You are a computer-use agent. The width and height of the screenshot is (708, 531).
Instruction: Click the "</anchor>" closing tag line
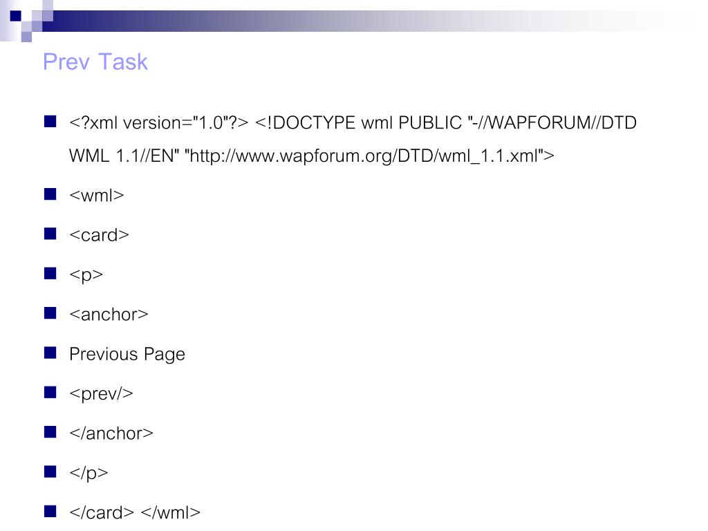coord(111,434)
